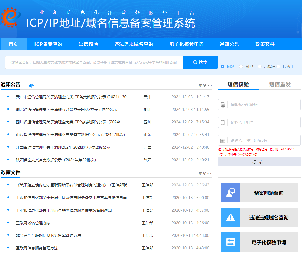The height and width of the screenshot is (253, 302).
Task: Focus the ICP备案查询 search input
Action: point(94,62)
